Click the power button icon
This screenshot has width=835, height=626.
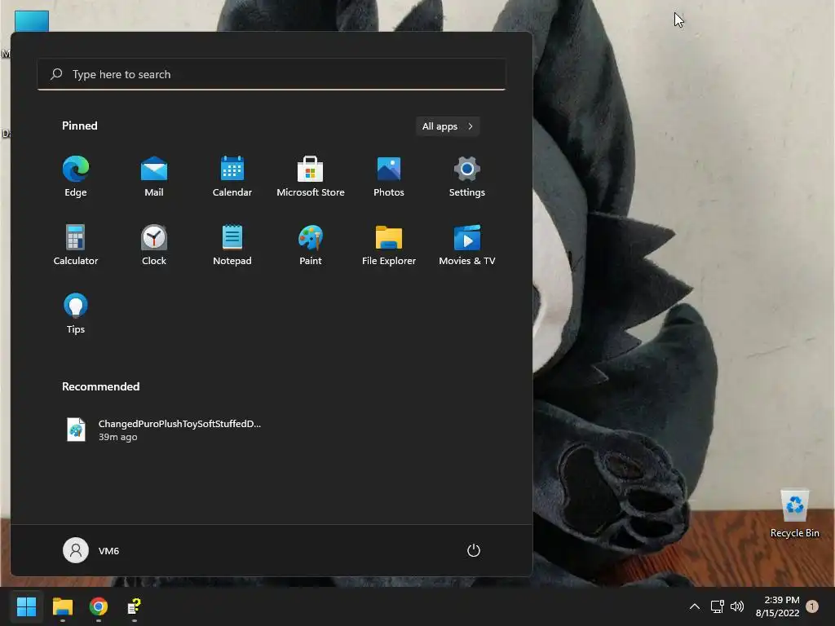pyautogui.click(x=474, y=550)
